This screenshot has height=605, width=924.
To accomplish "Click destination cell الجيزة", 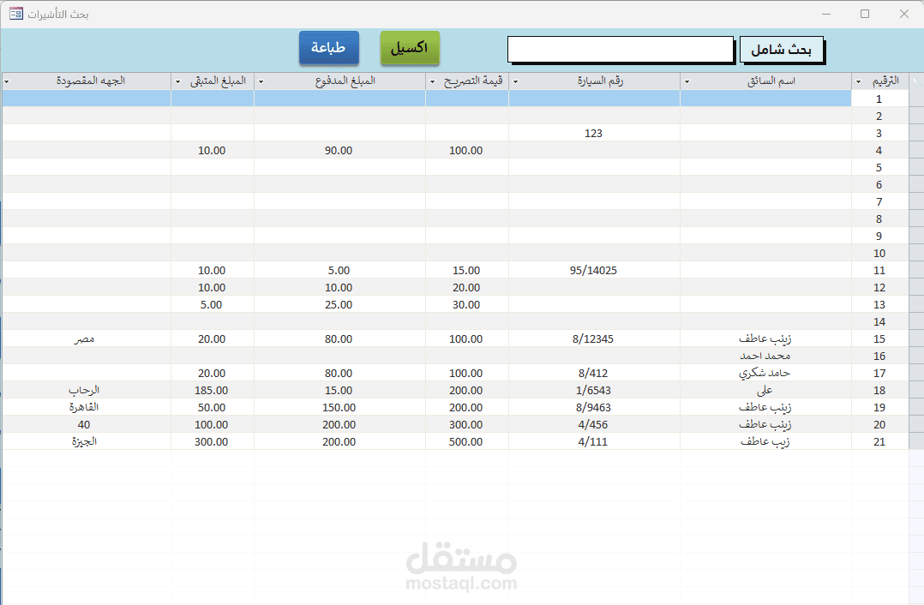I will pyautogui.click(x=86, y=441).
